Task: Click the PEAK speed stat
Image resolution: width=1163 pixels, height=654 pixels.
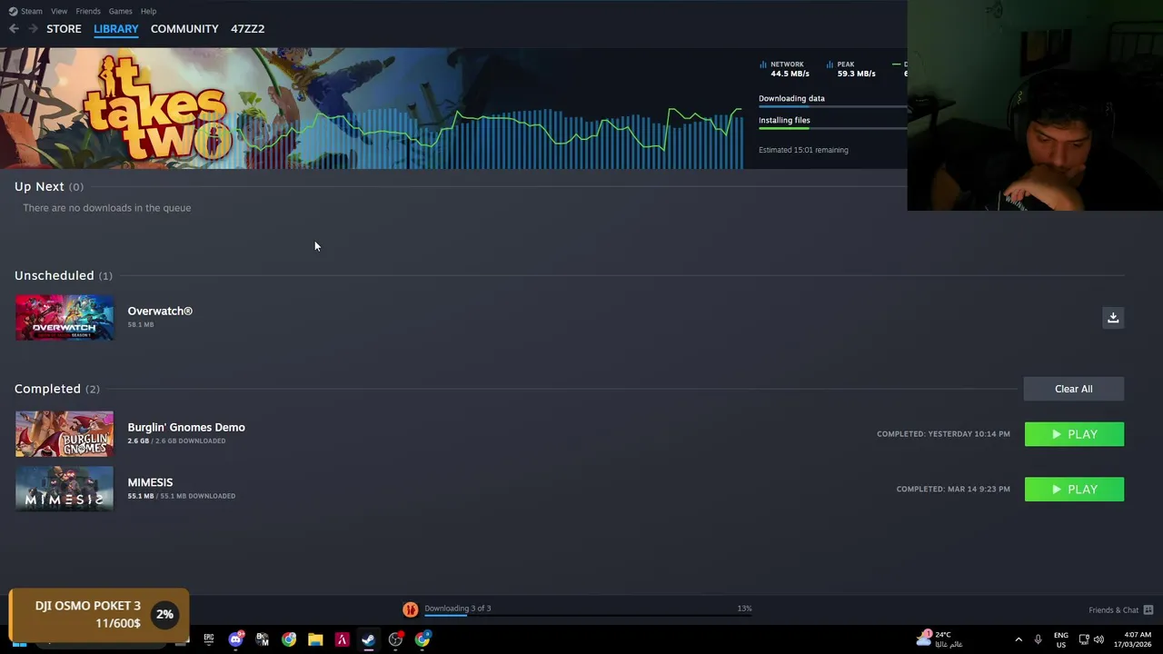Action: (x=851, y=69)
